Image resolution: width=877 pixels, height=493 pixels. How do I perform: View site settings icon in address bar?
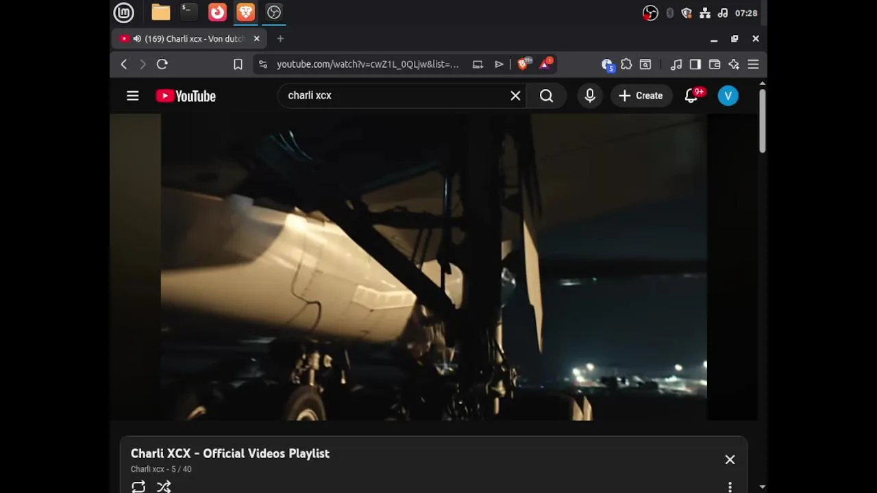[262, 64]
